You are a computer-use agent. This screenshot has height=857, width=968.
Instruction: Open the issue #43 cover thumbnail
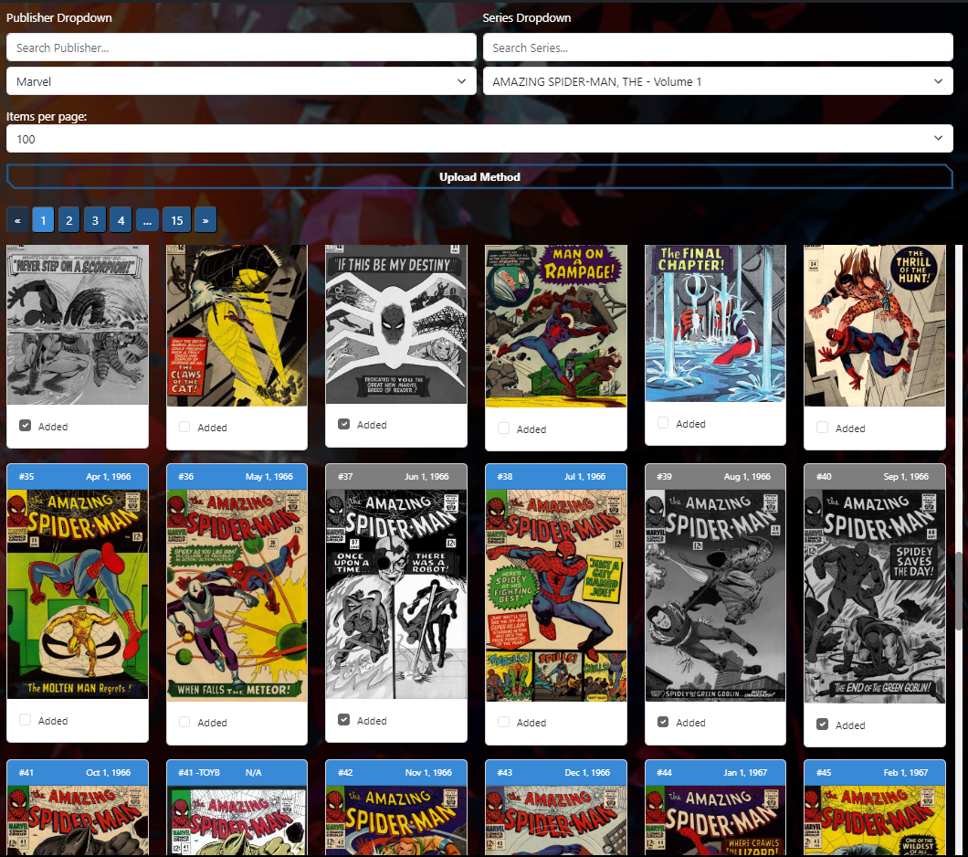click(556, 820)
